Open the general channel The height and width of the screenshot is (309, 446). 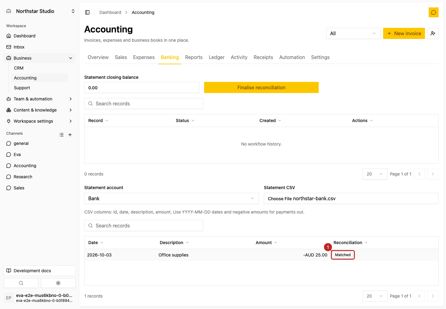point(40,143)
